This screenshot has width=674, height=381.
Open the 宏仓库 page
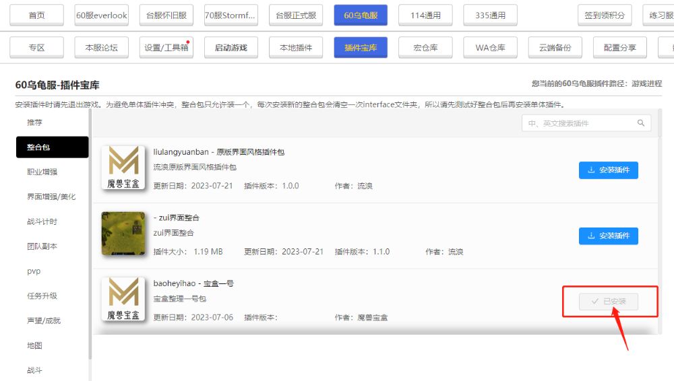[x=425, y=48]
